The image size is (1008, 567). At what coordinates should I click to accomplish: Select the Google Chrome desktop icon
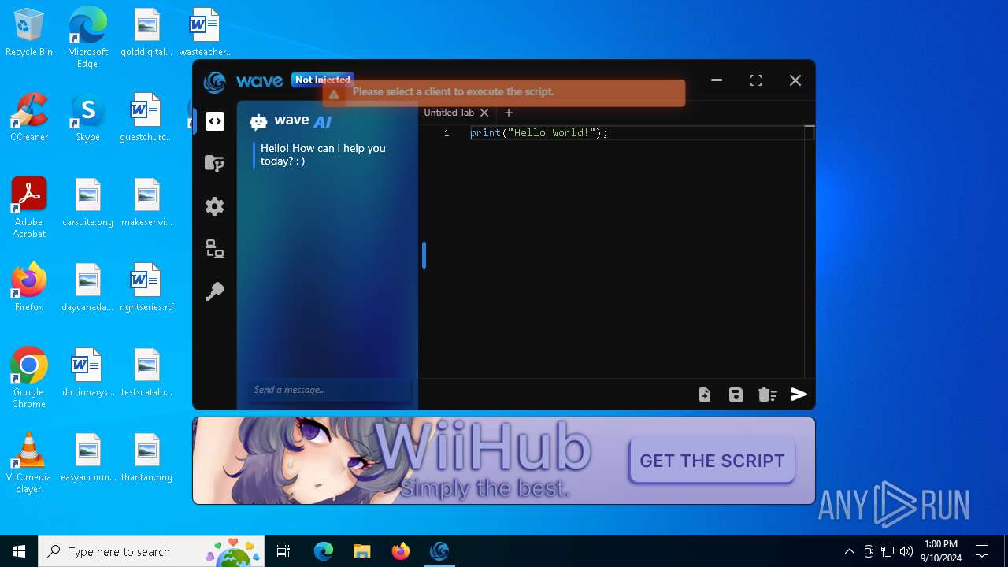tap(29, 378)
